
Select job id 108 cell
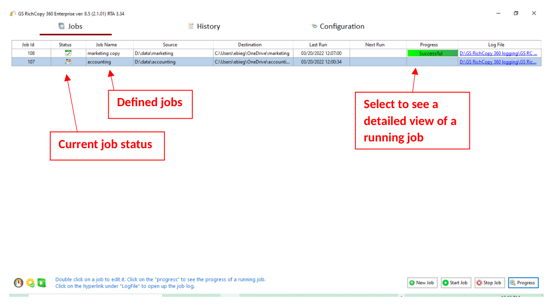click(x=31, y=53)
